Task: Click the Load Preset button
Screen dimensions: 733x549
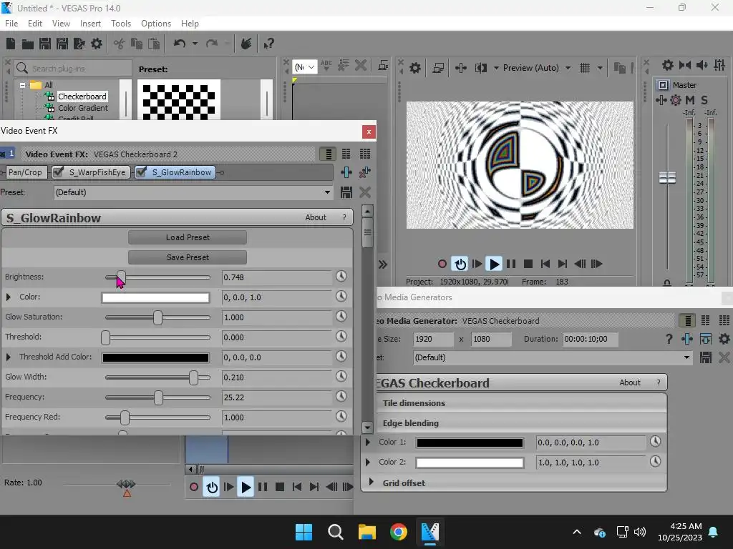Action: 188,237
